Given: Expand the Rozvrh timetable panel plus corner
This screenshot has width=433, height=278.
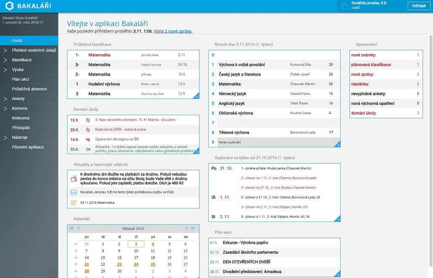Looking at the screenshot, I should 338,145.
